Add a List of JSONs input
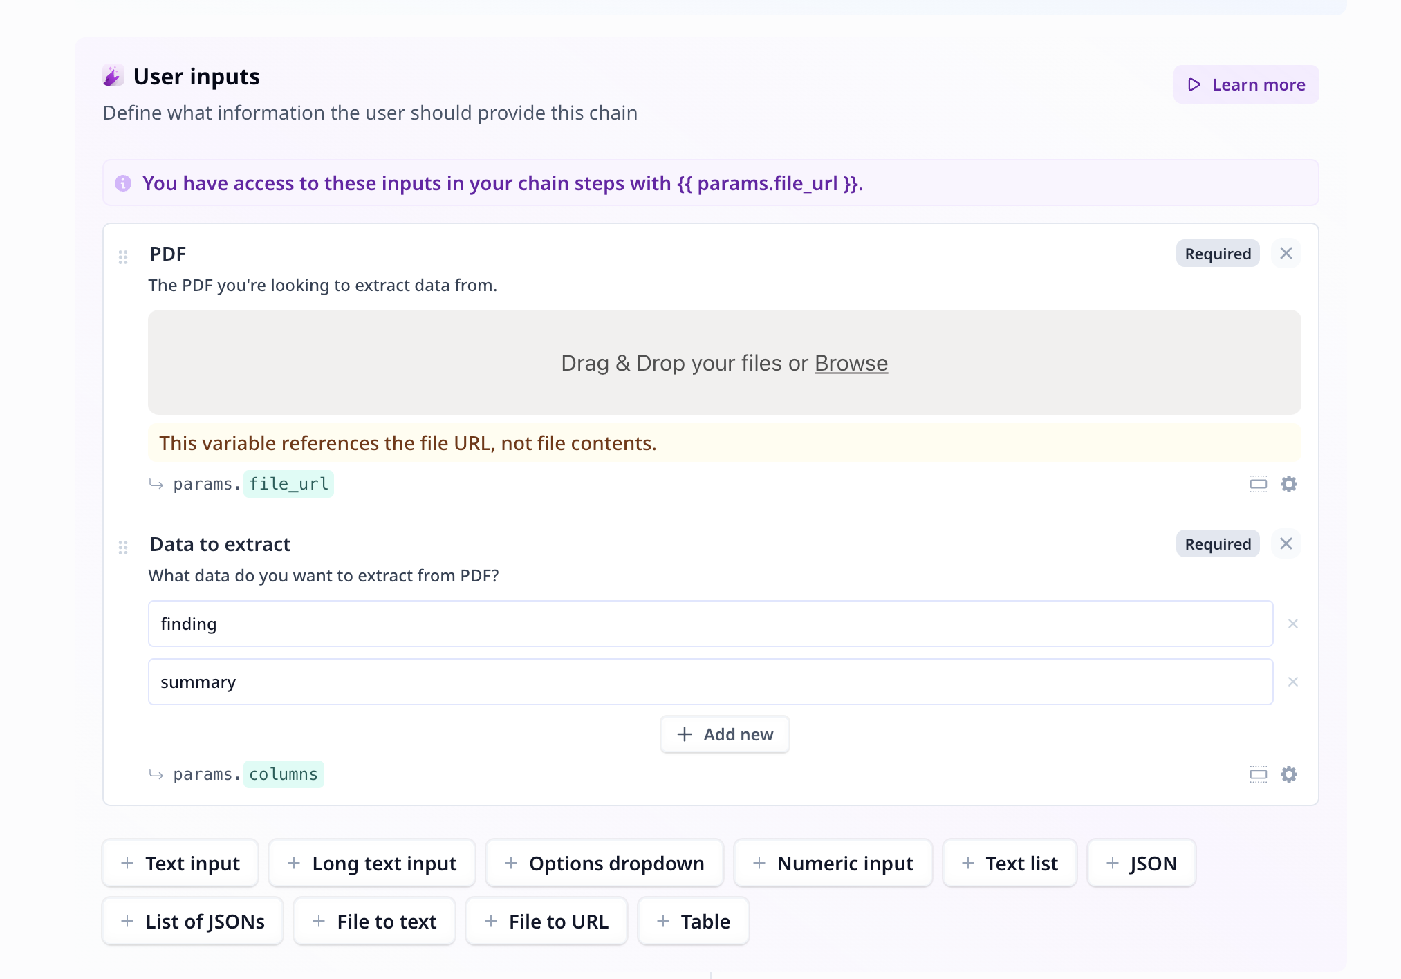The width and height of the screenshot is (1401, 979). point(193,921)
